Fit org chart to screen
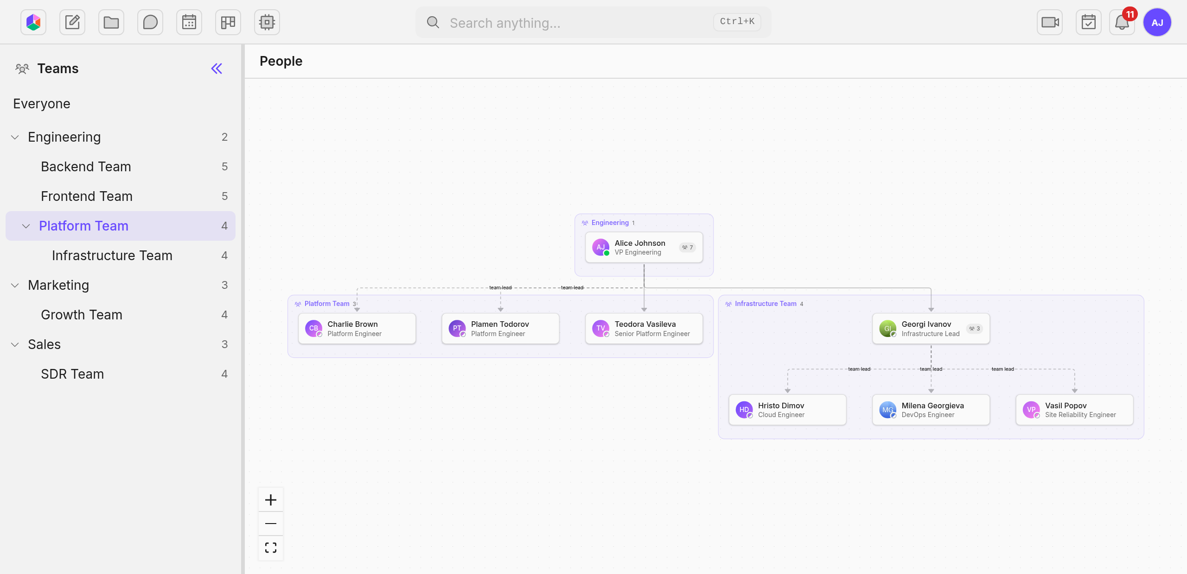 tap(271, 548)
